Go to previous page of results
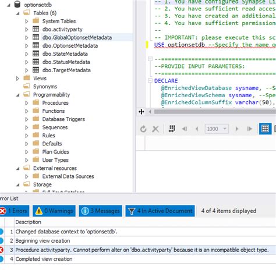Image resolution: width=276 pixels, height=270 pixels. coord(197,129)
